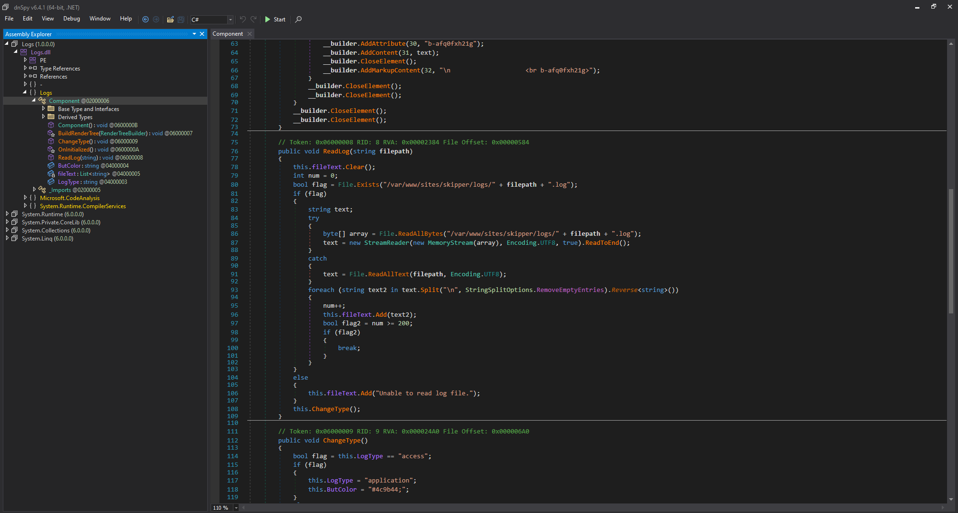Expand the _Imports @02000005 class
The width and height of the screenshot is (958, 513).
34,190
